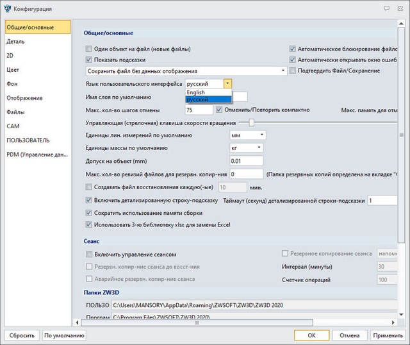Open the 'Цвет' settings category

coord(14,70)
